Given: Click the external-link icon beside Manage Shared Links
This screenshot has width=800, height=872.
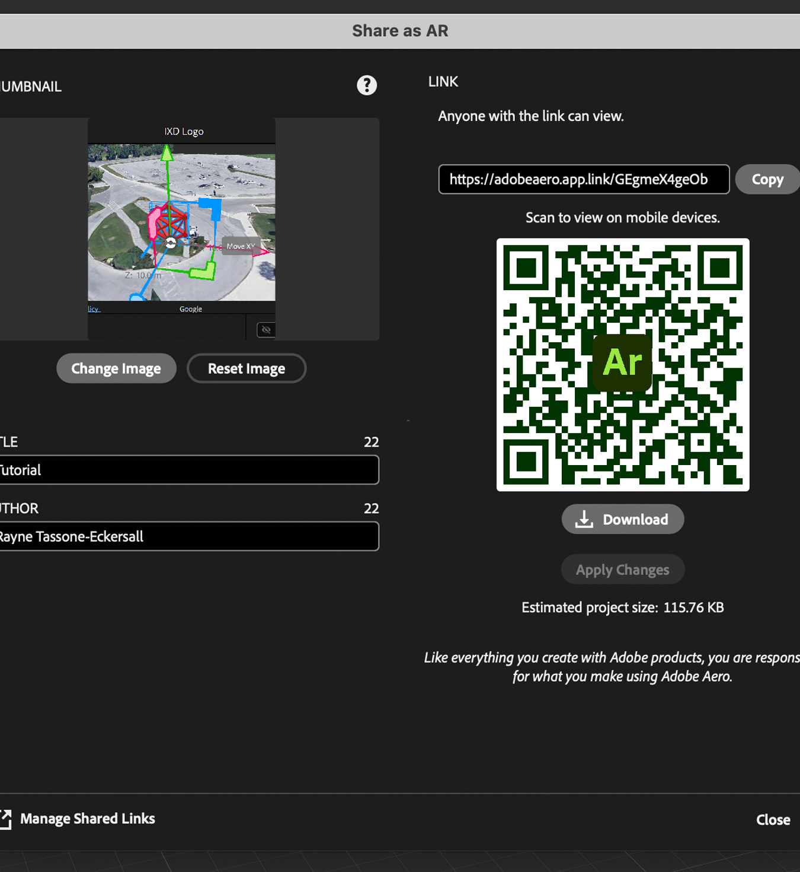Looking at the screenshot, I should point(6,819).
